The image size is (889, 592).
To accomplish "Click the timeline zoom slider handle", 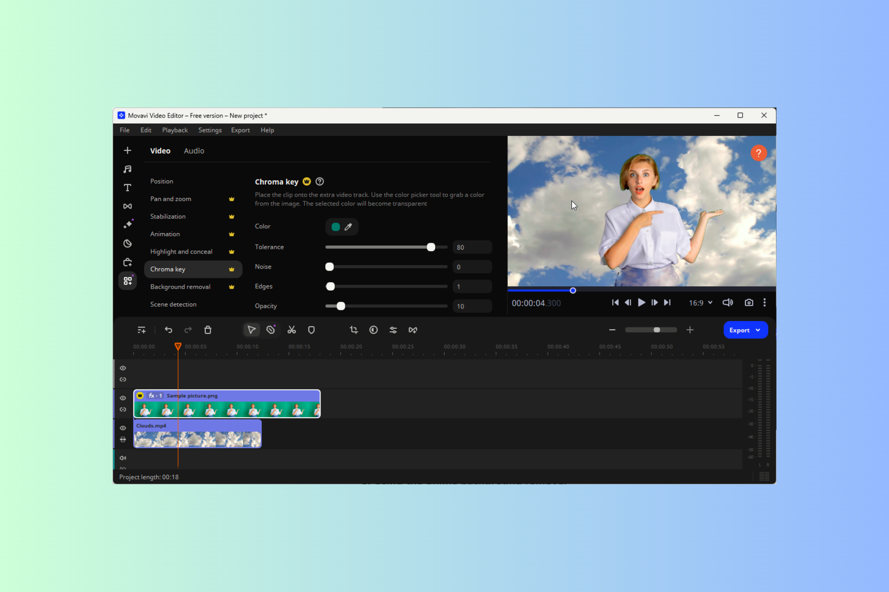I will 657,330.
